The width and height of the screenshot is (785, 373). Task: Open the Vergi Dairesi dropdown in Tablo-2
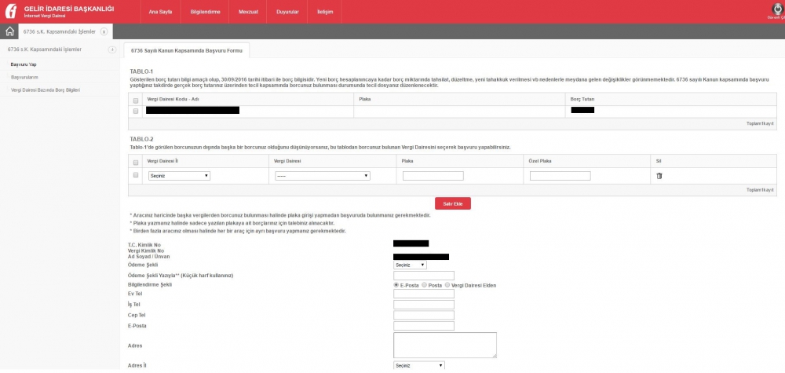tap(323, 176)
